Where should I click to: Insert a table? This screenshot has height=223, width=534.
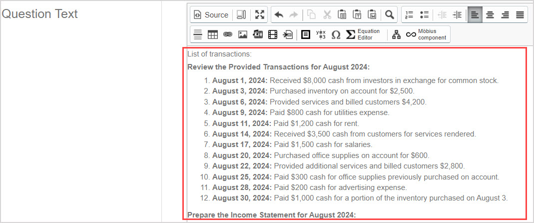(213, 34)
